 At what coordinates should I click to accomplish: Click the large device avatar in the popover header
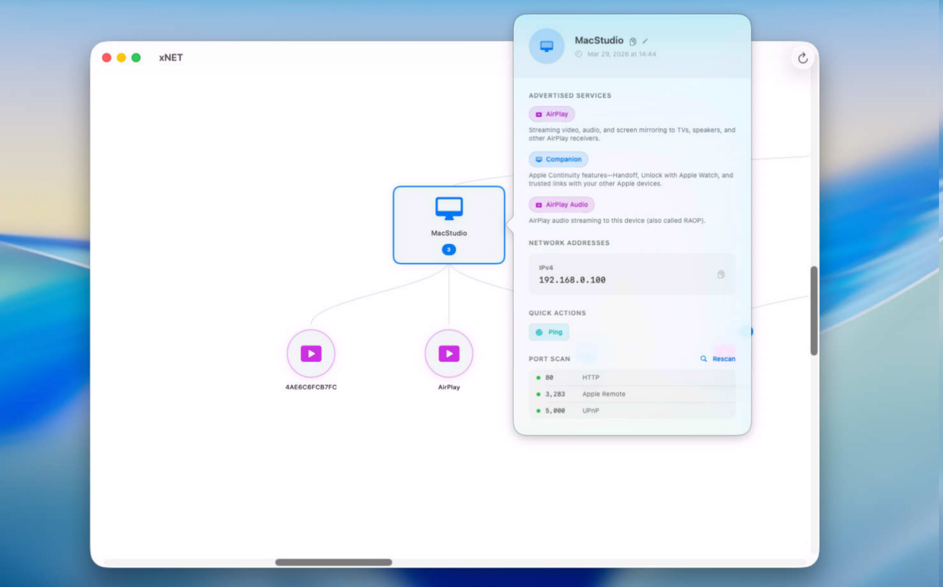coord(546,46)
